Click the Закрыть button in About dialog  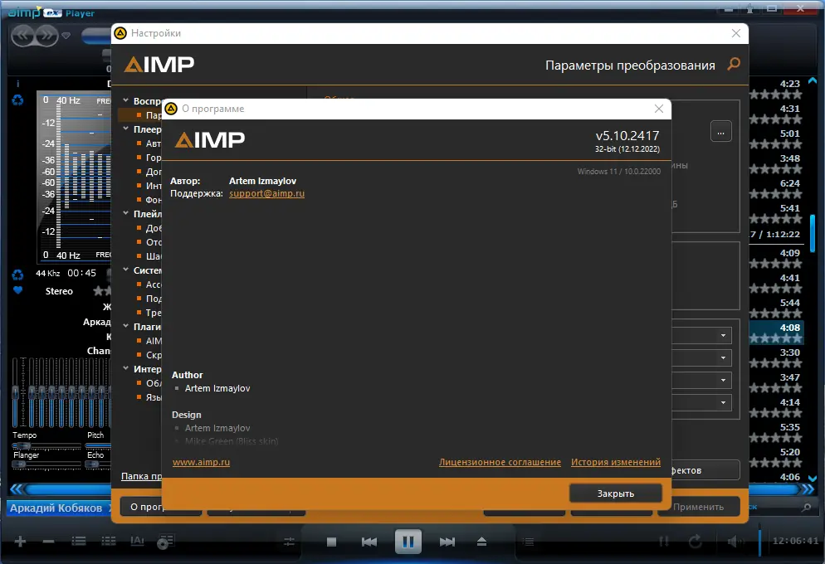point(615,492)
